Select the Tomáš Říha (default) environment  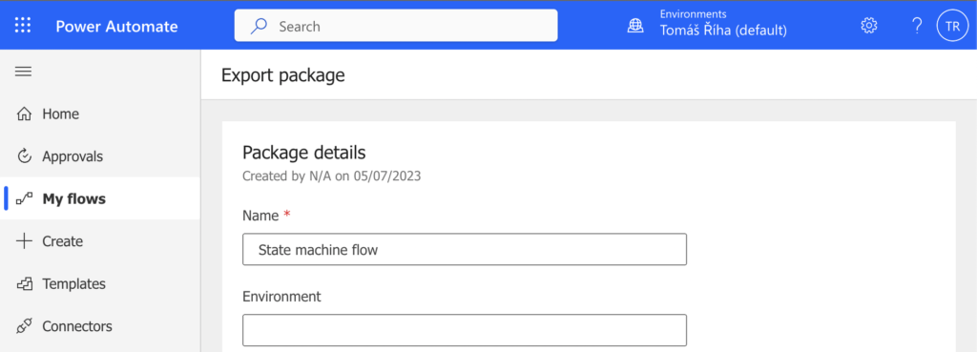point(723,30)
